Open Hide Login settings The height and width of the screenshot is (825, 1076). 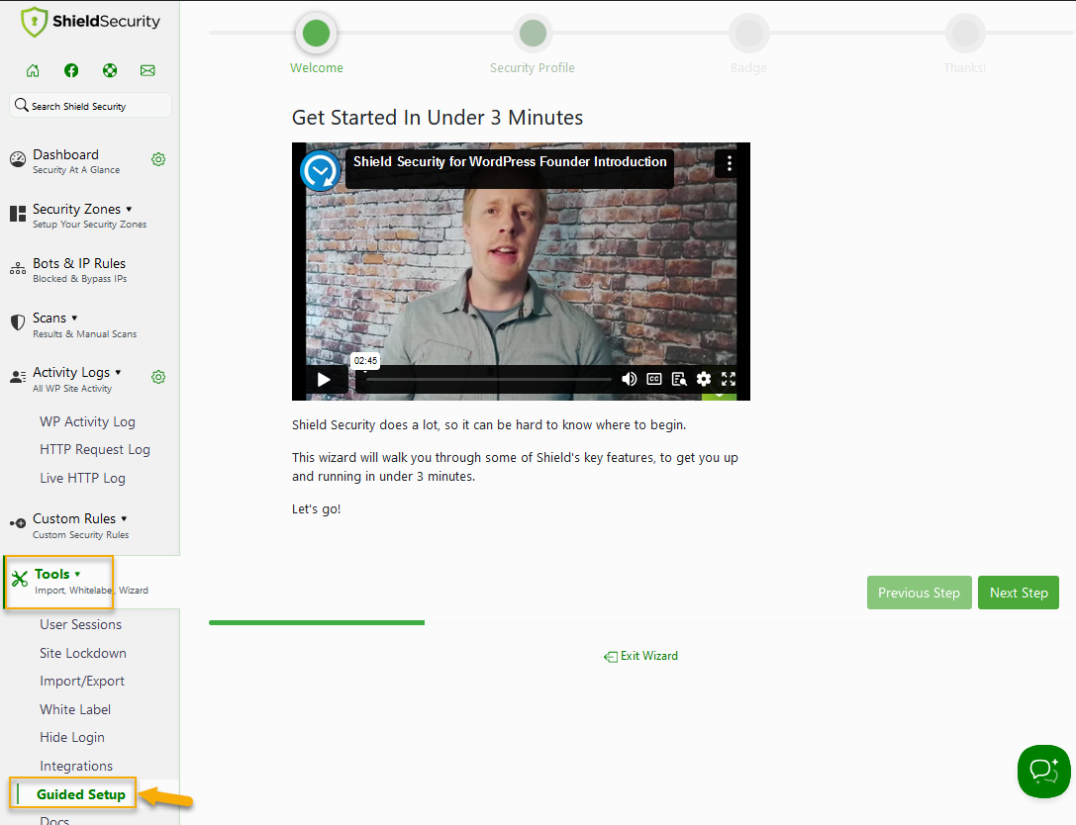(x=72, y=737)
